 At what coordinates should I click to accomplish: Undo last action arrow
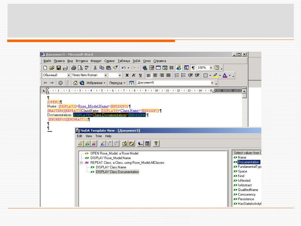point(124,68)
